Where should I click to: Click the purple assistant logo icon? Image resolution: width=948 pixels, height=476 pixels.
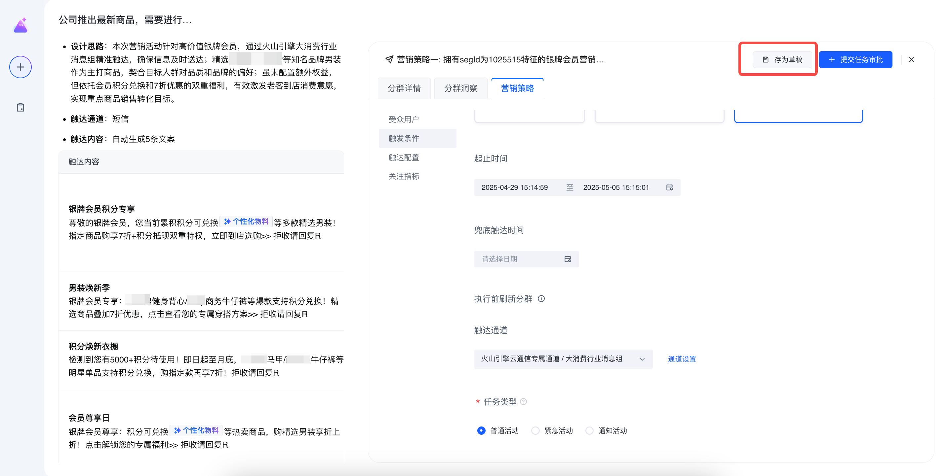(x=20, y=25)
